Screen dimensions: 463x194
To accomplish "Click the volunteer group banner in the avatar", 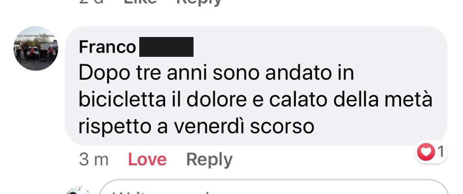I will point(35,36).
